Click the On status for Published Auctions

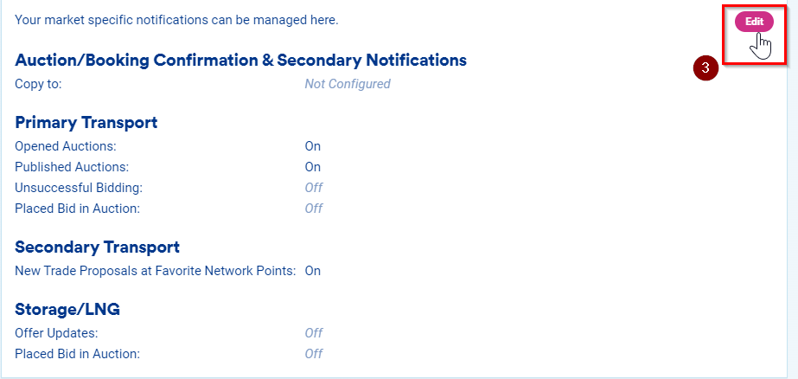(312, 167)
